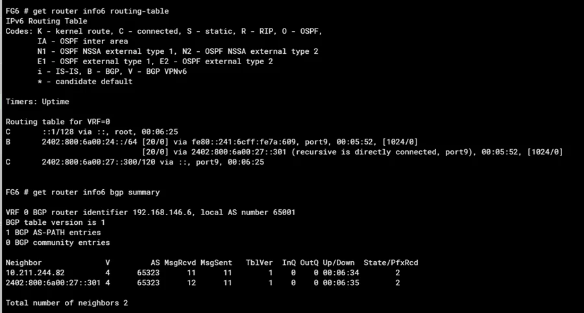Click the BGP route prefix 2402:800:6a00:24::/64
The height and width of the screenshot is (313, 584).
pyautogui.click(x=90, y=142)
